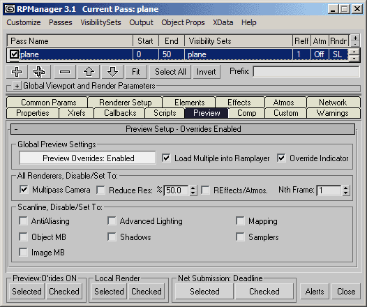Screen dimensions: 367x307
Task: Increase Reduce Res percent spinner
Action: coord(193,188)
